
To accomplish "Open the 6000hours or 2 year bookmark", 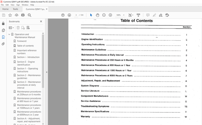I will [x=29, y=113].
